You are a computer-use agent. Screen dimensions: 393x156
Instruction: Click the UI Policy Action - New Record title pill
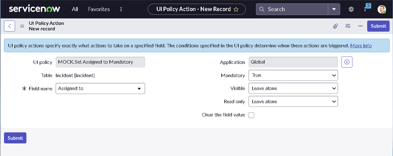(x=197, y=9)
